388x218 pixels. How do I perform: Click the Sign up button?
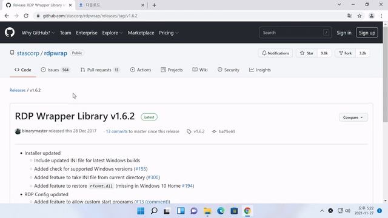(367, 33)
